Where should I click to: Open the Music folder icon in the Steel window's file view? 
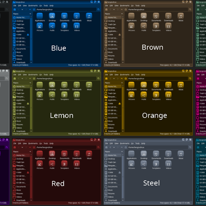[x=181, y=154]
